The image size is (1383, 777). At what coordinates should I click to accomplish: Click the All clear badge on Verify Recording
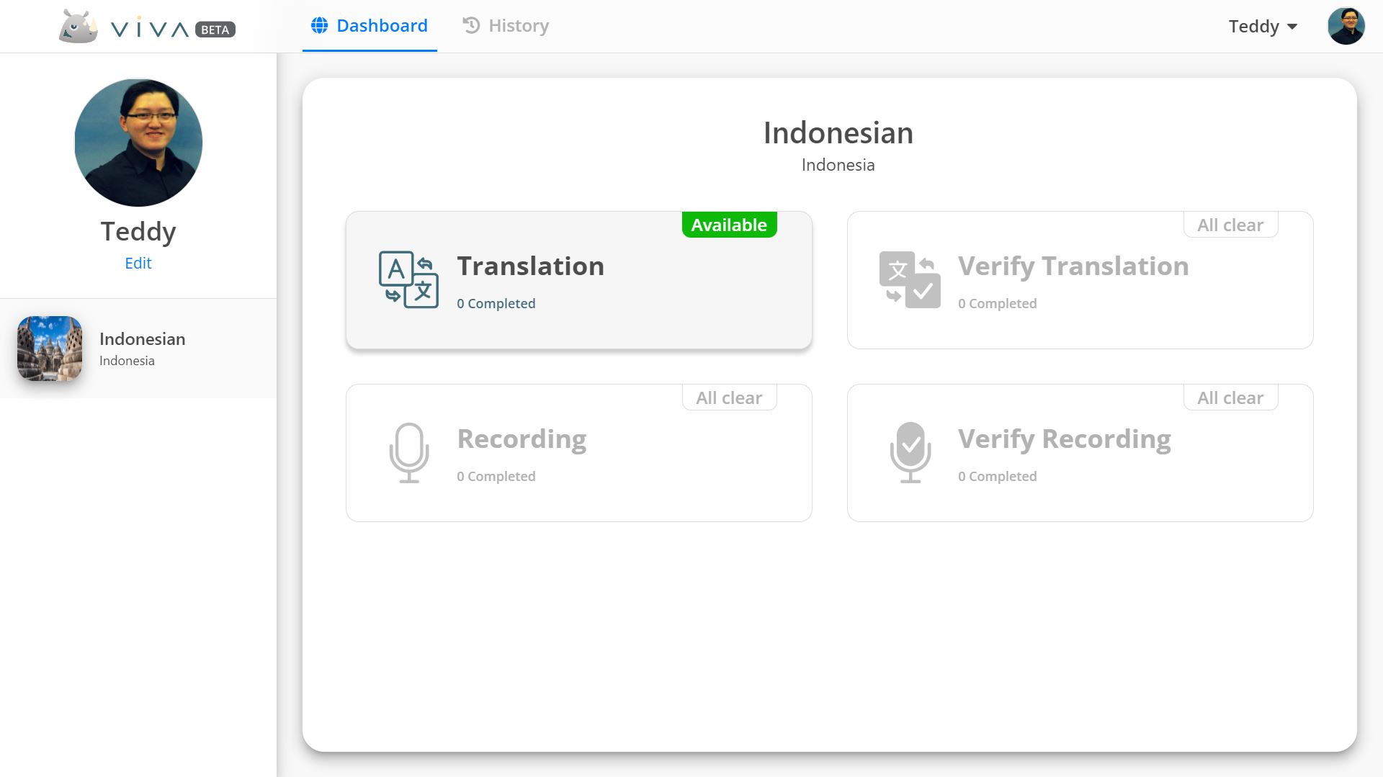pyautogui.click(x=1231, y=398)
